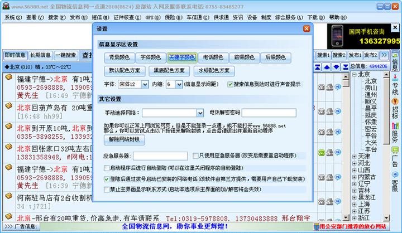Open the 查看(V) menu
Screen dimensions: 402x233
point(35,17)
